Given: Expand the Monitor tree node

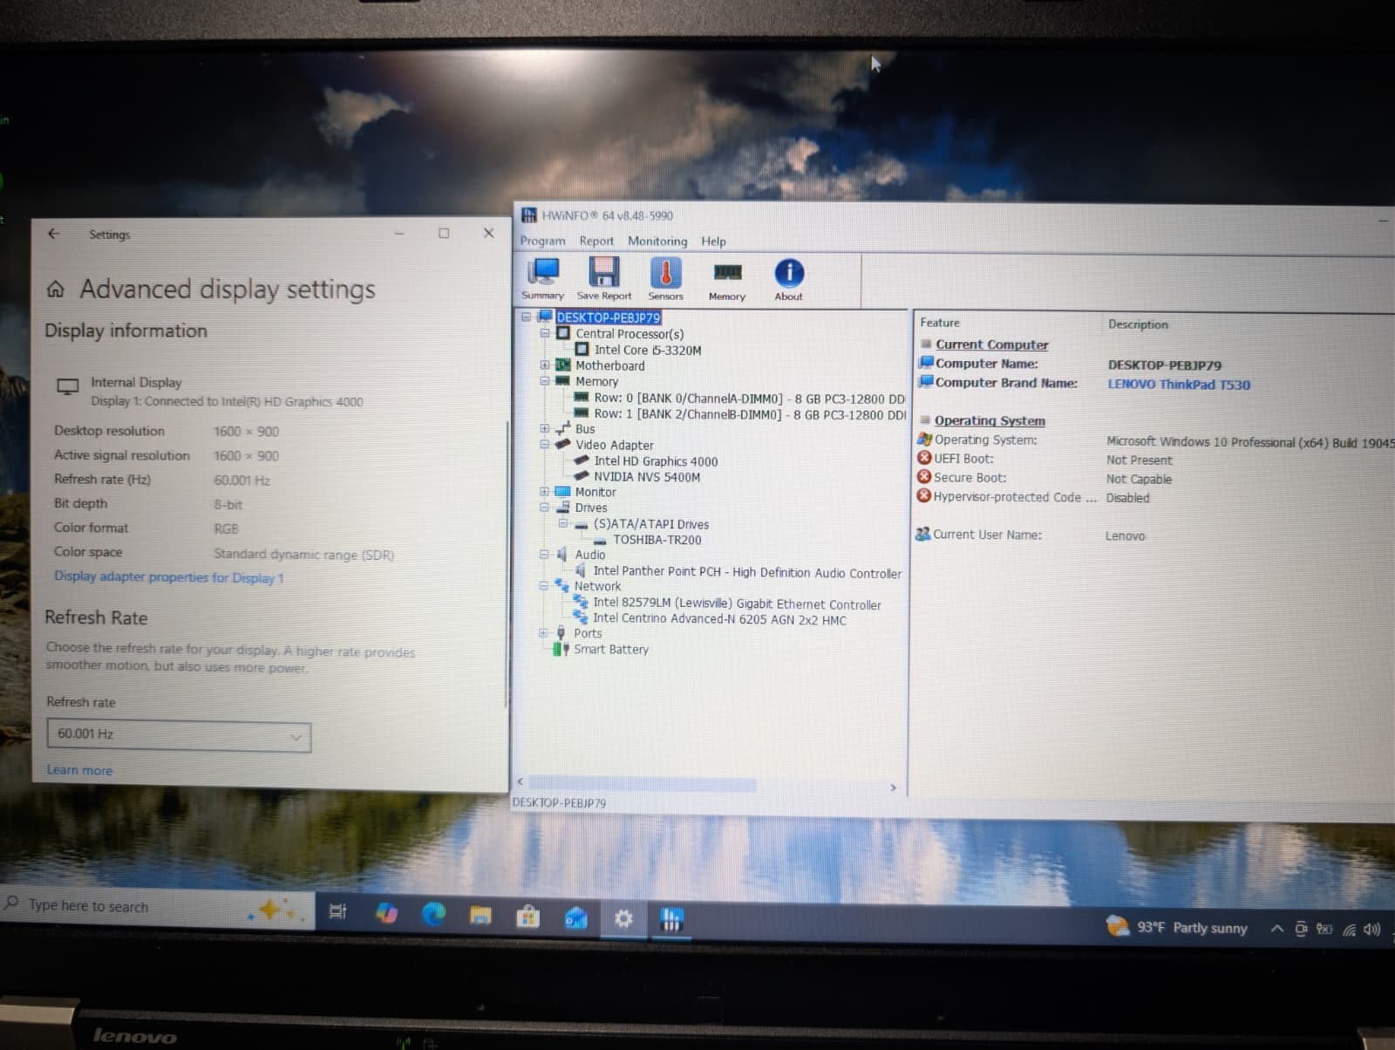Looking at the screenshot, I should 545,492.
